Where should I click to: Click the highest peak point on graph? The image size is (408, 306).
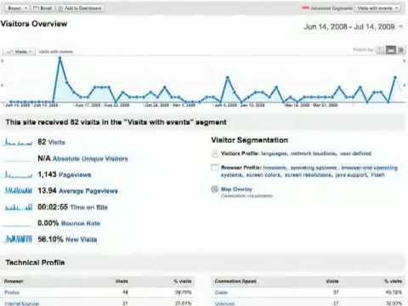(x=59, y=58)
